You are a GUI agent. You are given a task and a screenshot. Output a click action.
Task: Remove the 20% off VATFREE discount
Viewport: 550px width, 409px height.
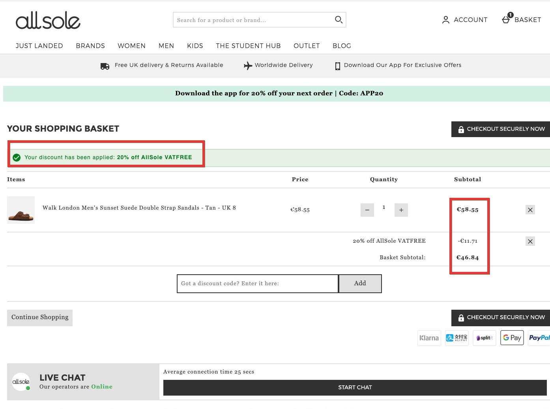pos(530,241)
